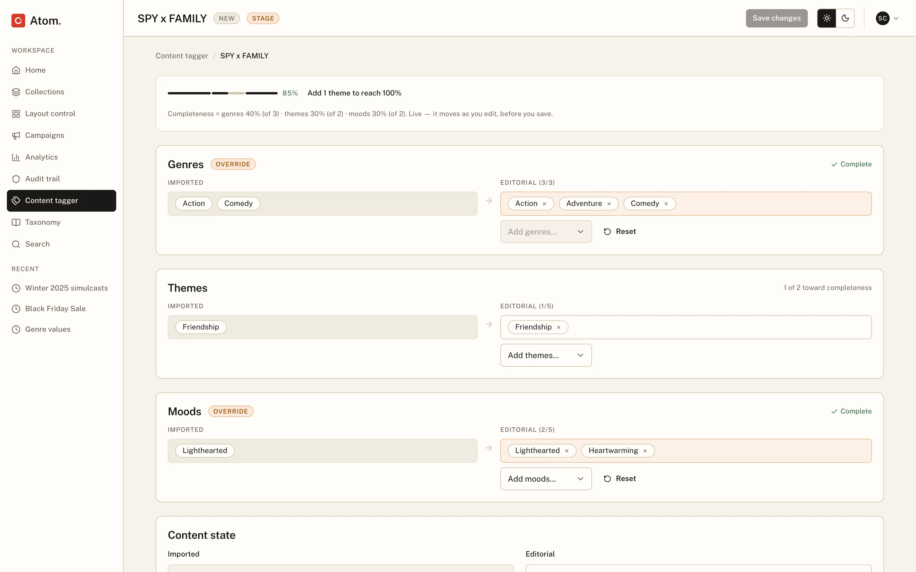Click the Campaigns megaphone icon

[x=16, y=136]
